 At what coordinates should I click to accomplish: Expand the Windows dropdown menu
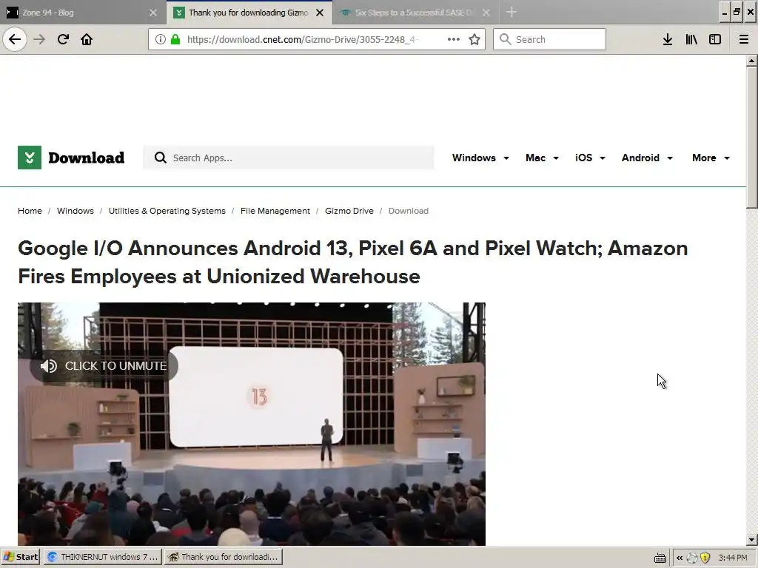[x=480, y=158]
